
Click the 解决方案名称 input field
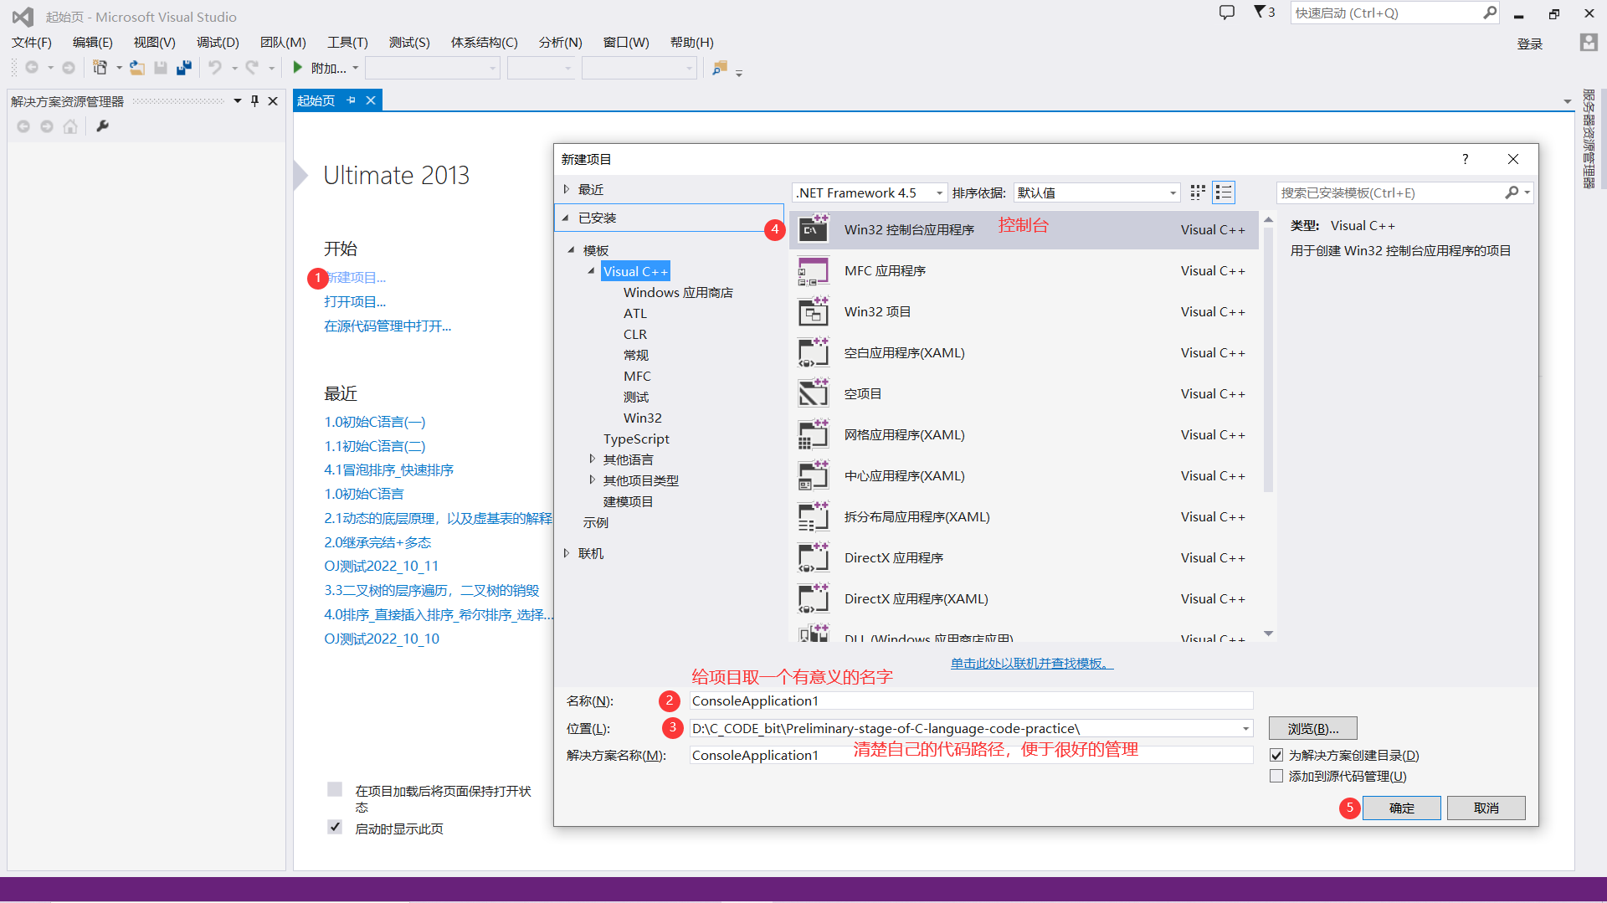(971, 755)
